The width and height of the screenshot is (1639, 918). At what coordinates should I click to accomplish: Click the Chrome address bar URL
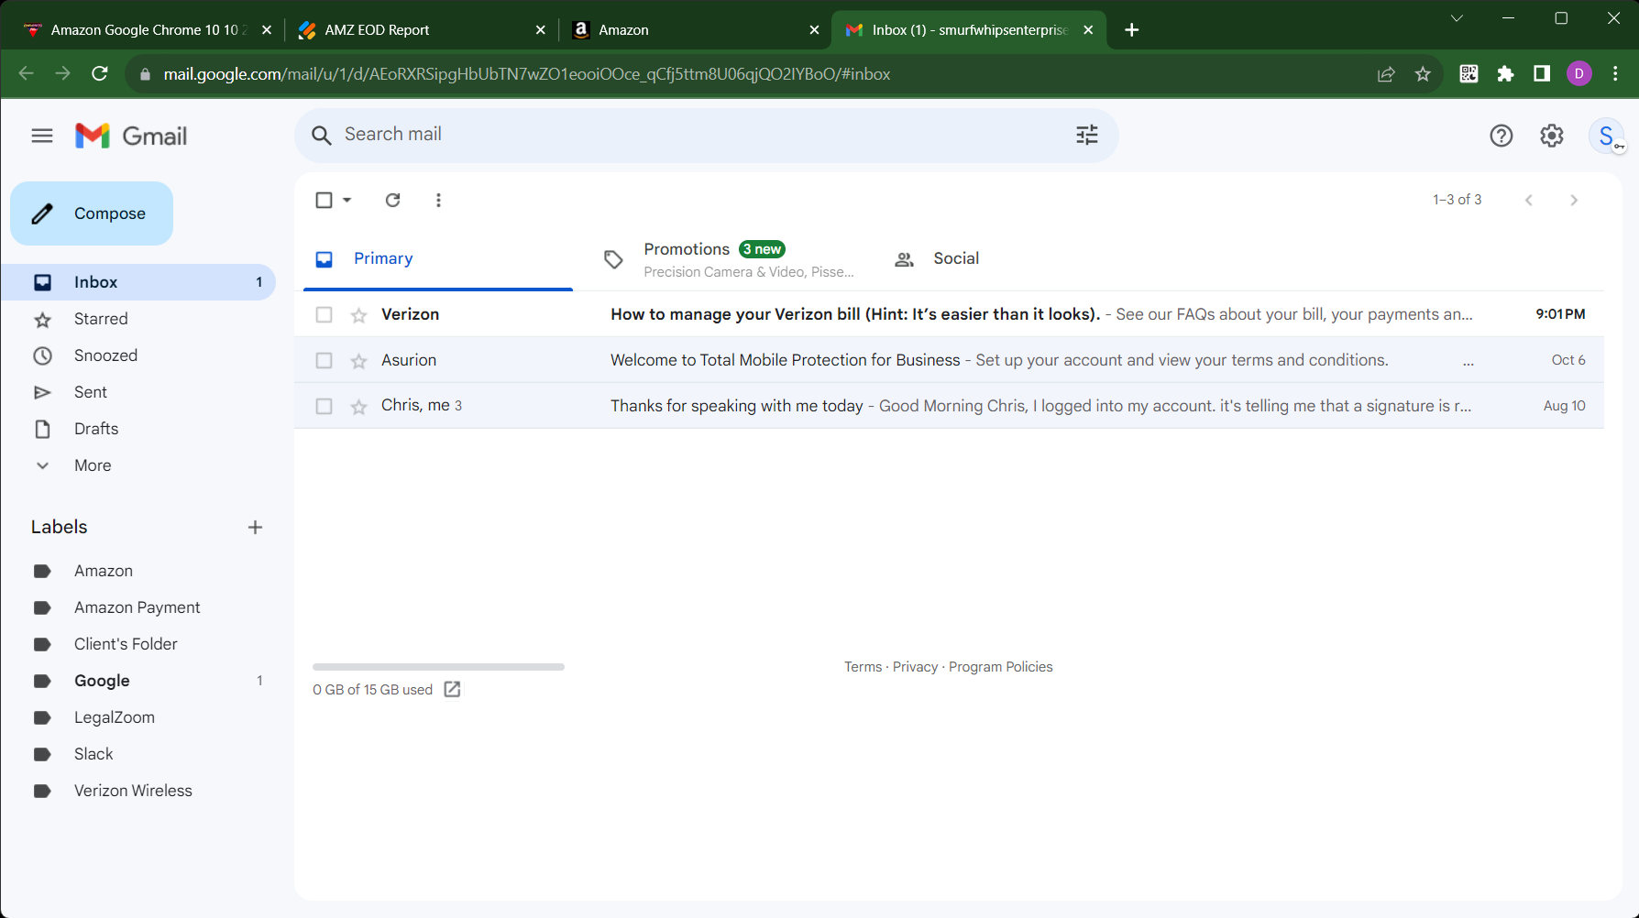pyautogui.click(x=527, y=74)
